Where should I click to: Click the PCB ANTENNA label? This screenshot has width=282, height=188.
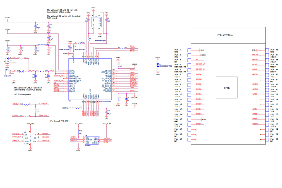(x=225, y=35)
